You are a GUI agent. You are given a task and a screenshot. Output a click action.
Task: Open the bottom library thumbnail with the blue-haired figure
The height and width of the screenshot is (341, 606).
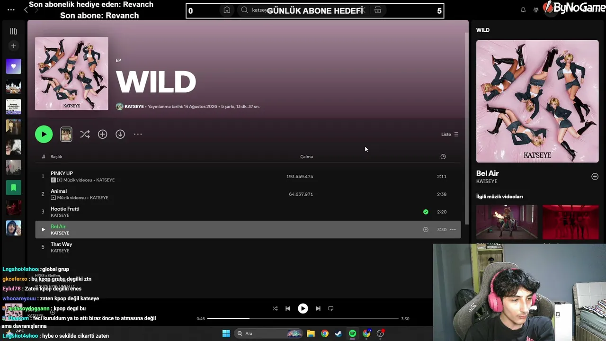pyautogui.click(x=13, y=228)
